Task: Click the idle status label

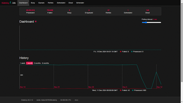Action: click(14, 3)
